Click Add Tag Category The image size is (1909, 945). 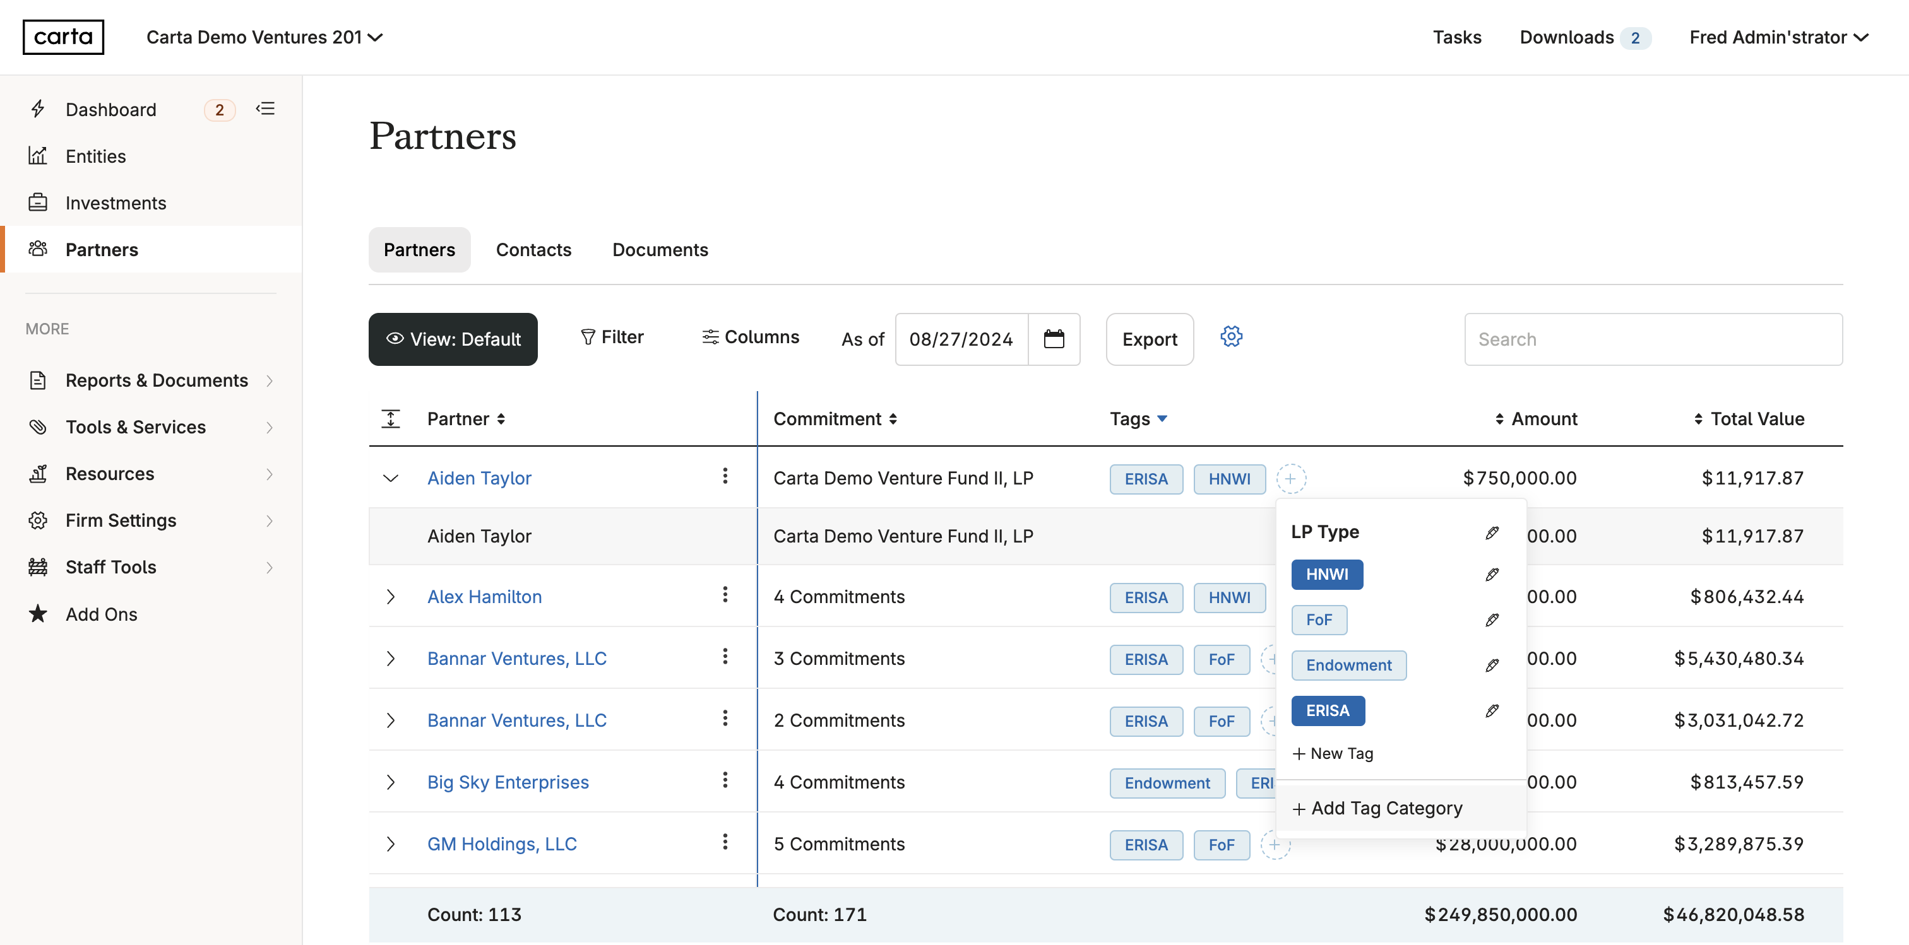(x=1377, y=809)
